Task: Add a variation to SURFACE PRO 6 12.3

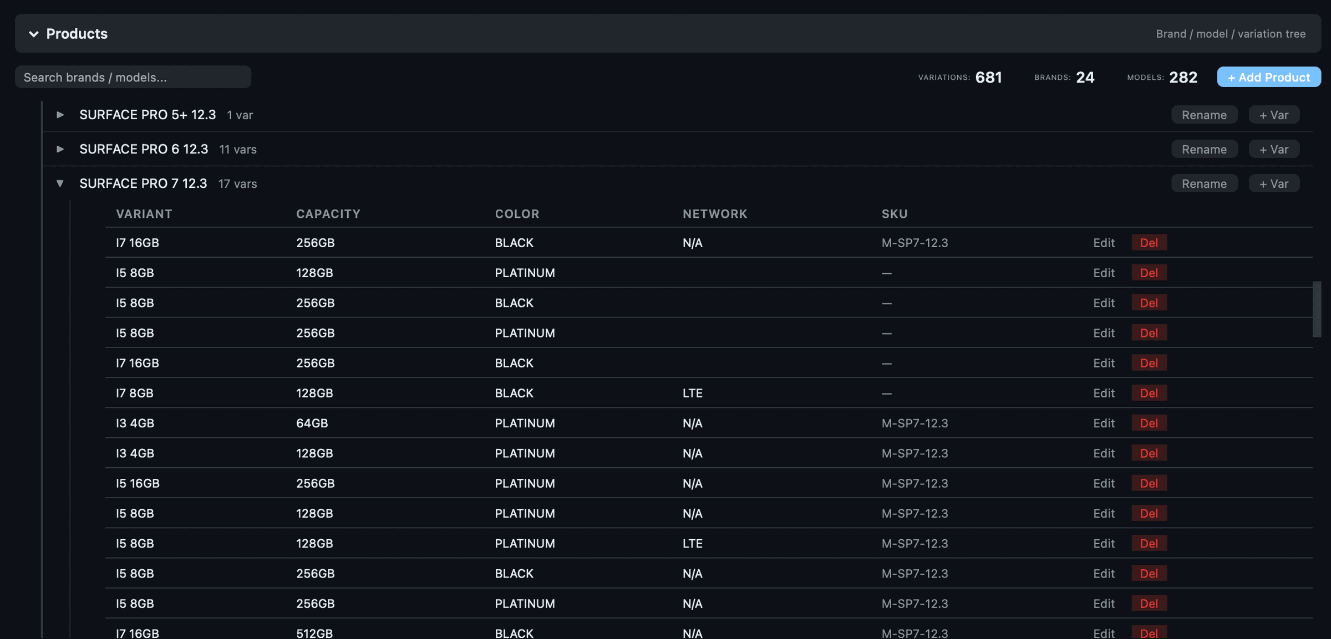Action: (1274, 149)
